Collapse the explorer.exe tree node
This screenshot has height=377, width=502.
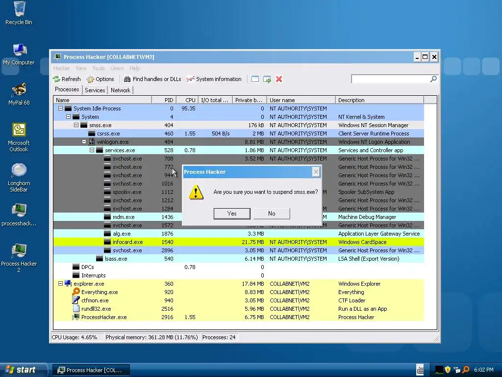[60, 283]
